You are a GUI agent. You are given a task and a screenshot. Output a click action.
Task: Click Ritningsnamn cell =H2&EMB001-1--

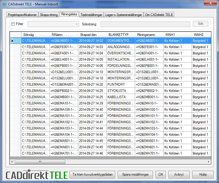[x=149, y=97]
